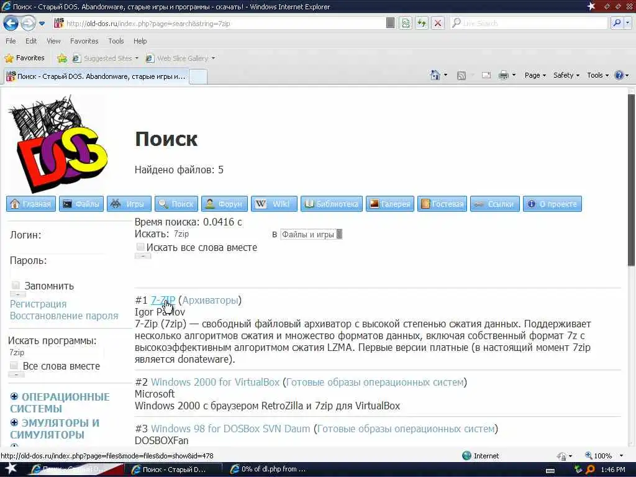Click the Live Search magnifier button
Screen dimensions: 636x477
[617, 23]
